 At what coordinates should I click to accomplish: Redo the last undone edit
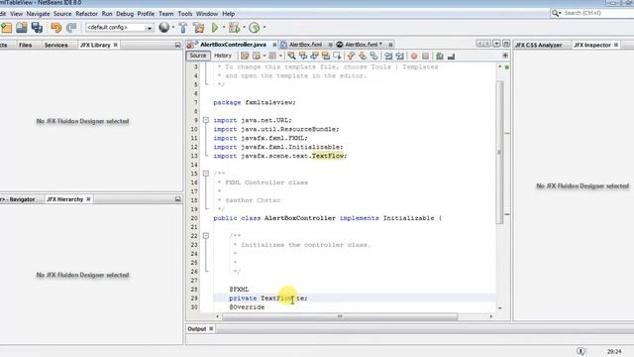click(71, 28)
